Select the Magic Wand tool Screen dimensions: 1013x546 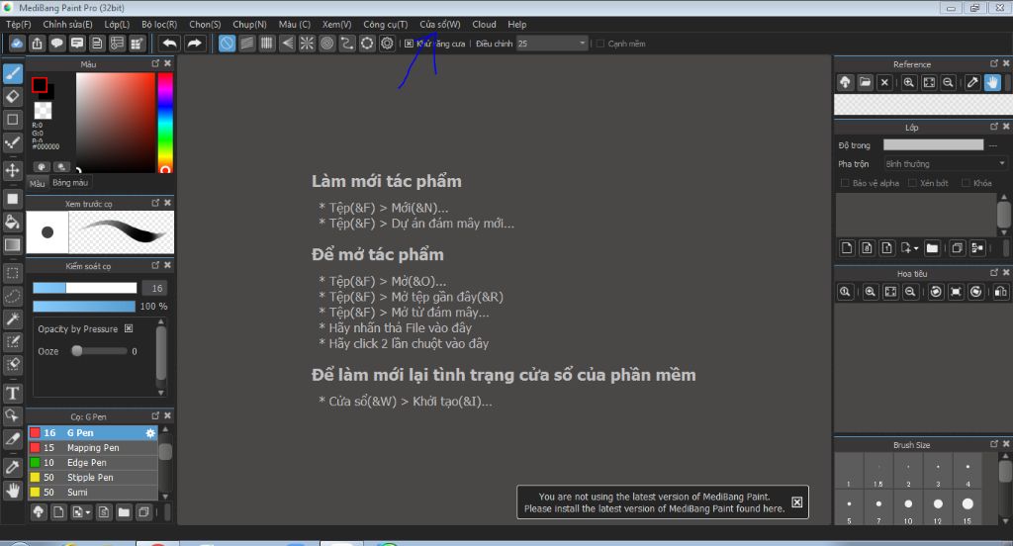pyautogui.click(x=13, y=318)
